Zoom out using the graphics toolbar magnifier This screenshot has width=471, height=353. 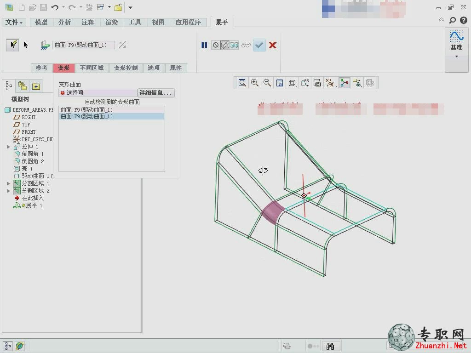267,83
